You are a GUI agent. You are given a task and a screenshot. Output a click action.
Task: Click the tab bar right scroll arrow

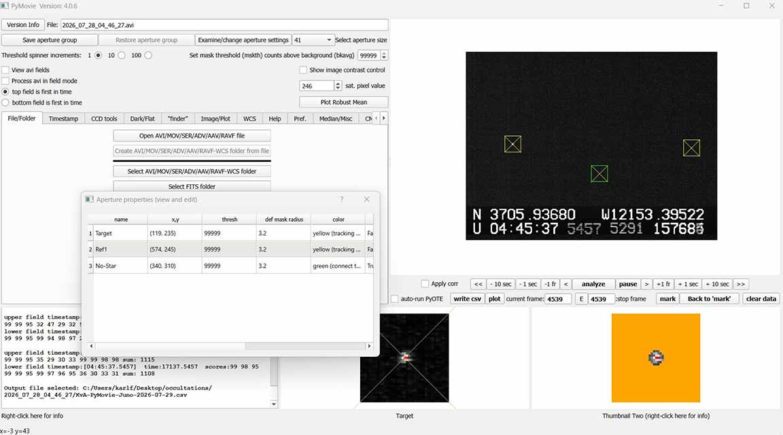(383, 118)
